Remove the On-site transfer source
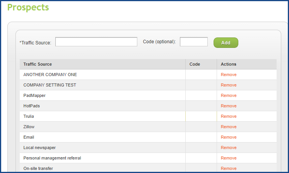 [x=229, y=168]
